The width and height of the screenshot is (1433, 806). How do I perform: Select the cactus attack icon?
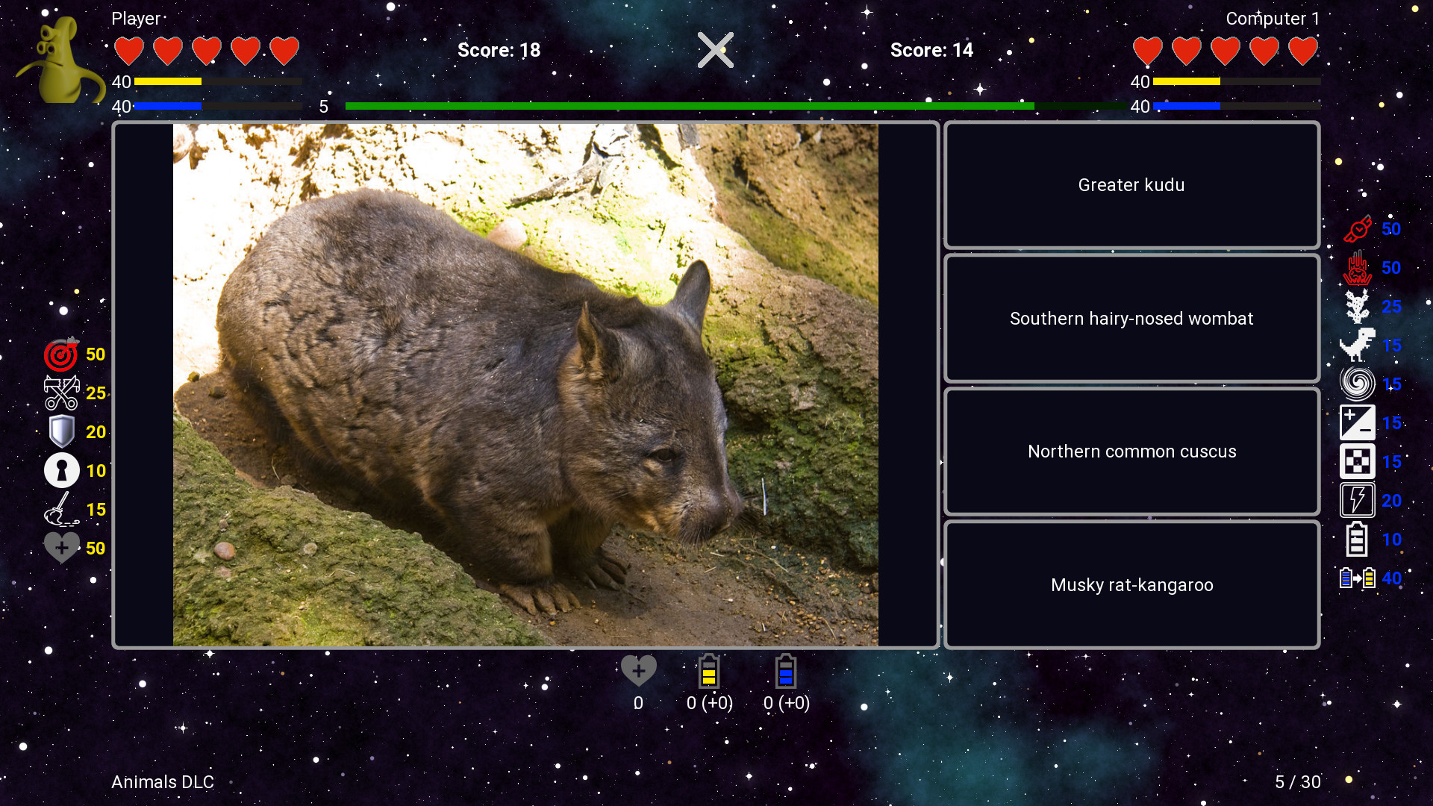pyautogui.click(x=1358, y=307)
